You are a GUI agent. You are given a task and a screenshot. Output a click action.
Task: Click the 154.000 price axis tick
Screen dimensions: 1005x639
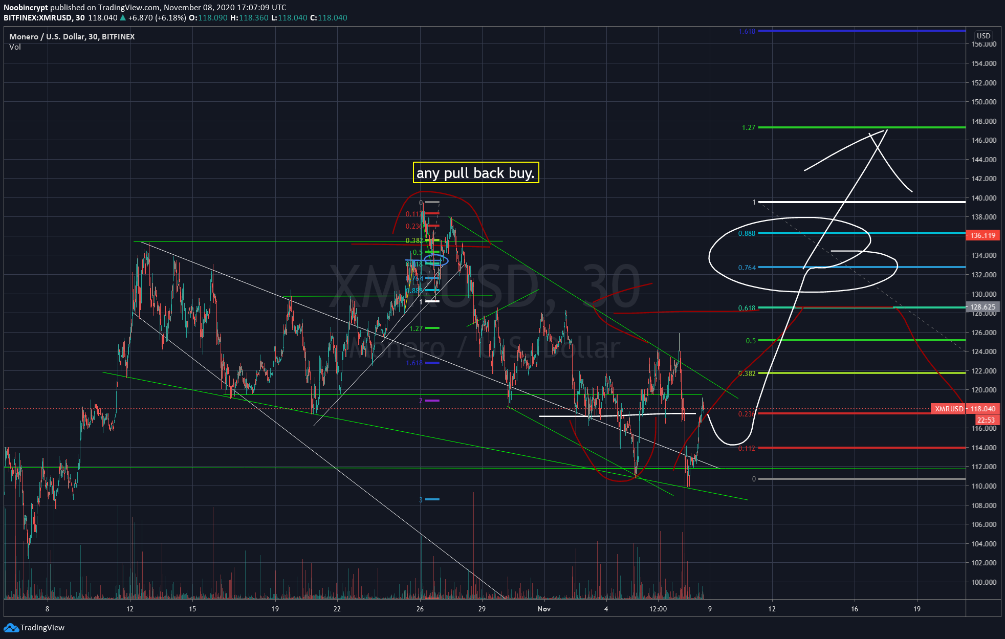pyautogui.click(x=984, y=63)
